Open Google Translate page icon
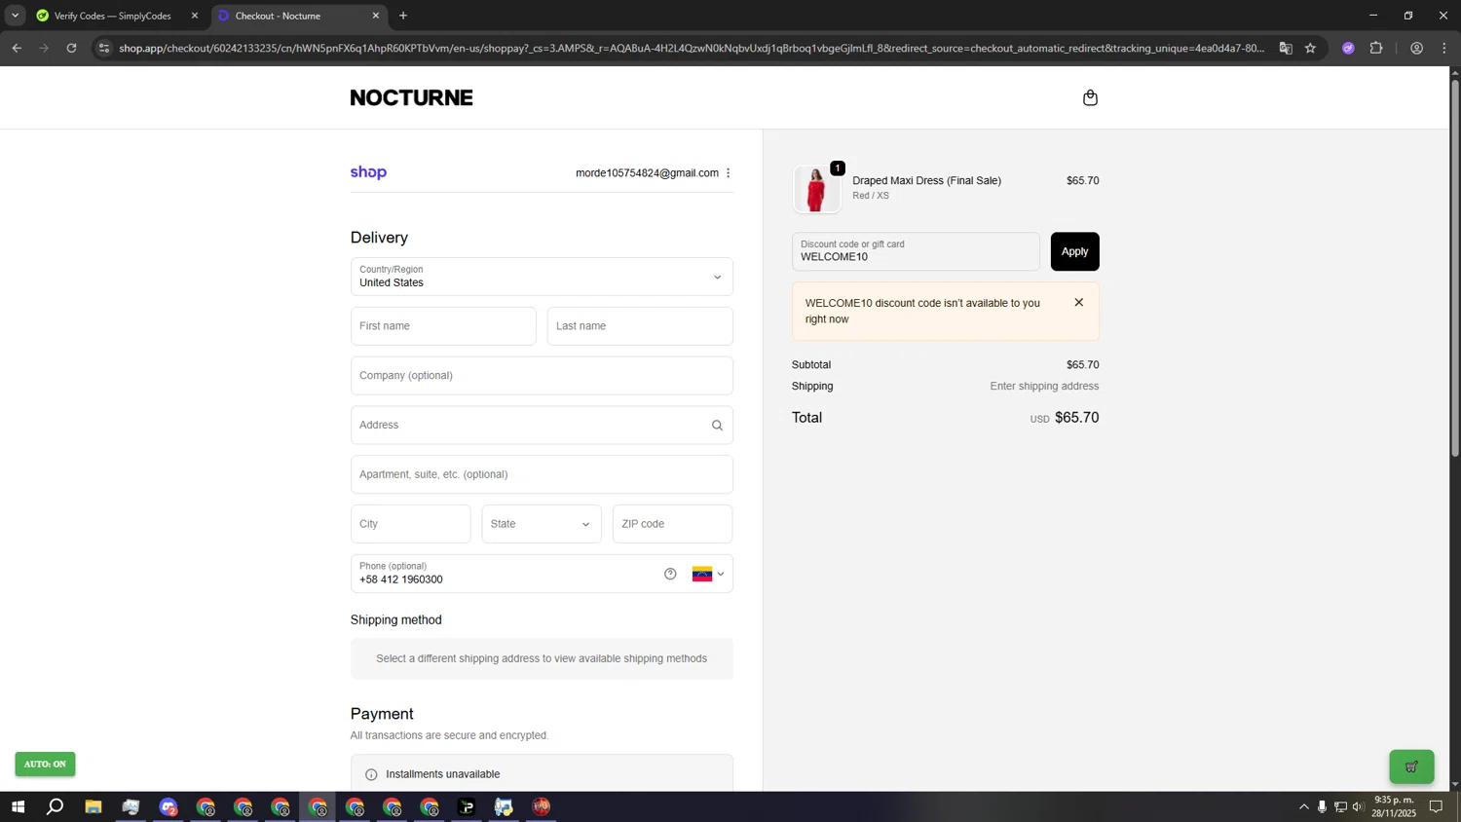 (1286, 48)
